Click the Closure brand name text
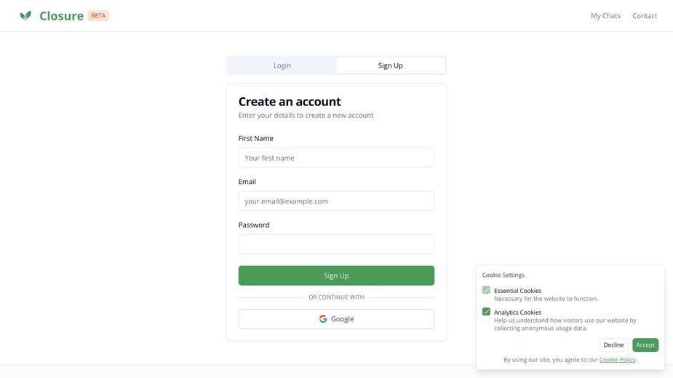This screenshot has width=673, height=378. (x=61, y=16)
